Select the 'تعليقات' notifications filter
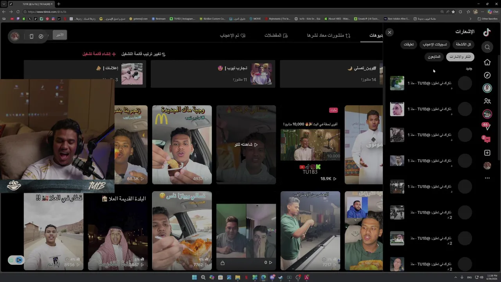Image resolution: width=501 pixels, height=282 pixels. pos(409,44)
